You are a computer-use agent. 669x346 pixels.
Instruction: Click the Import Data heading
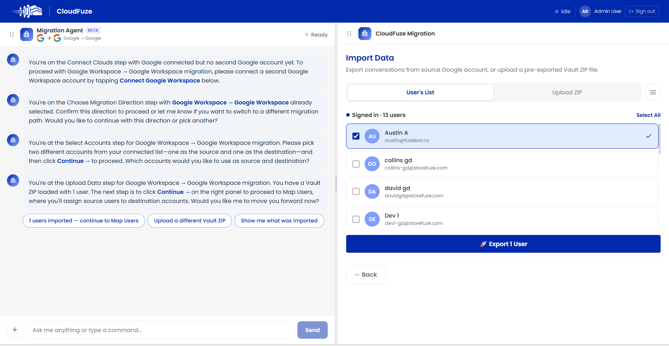[370, 58]
